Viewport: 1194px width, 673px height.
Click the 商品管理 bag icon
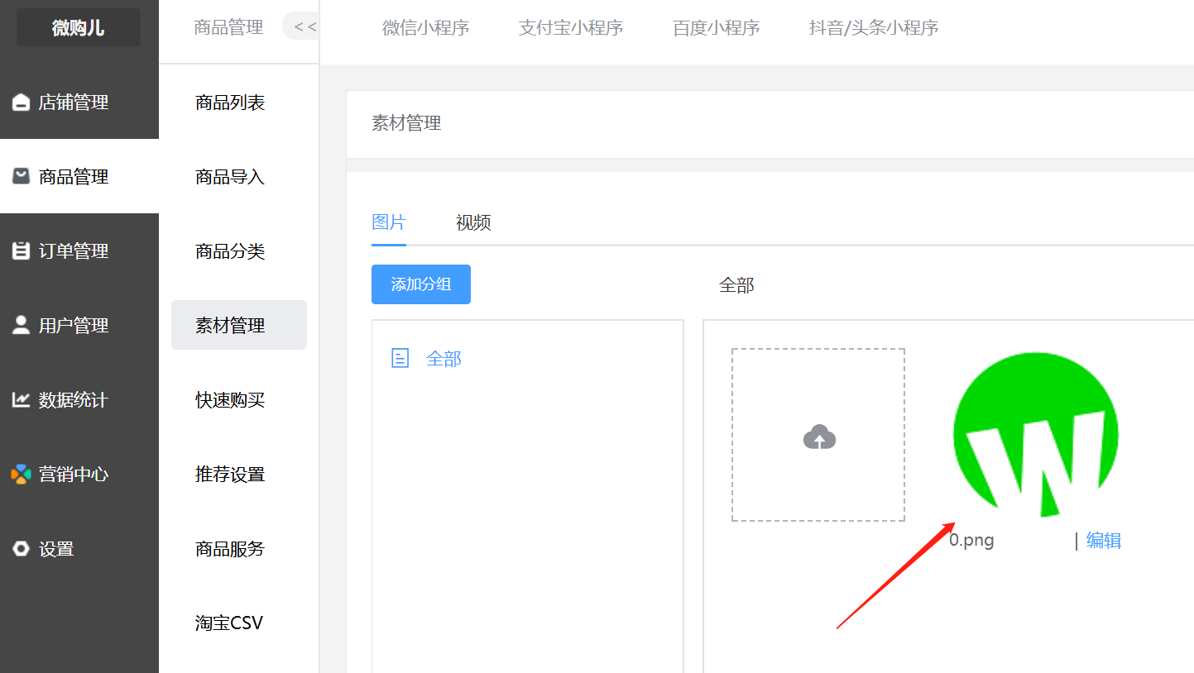pos(21,176)
